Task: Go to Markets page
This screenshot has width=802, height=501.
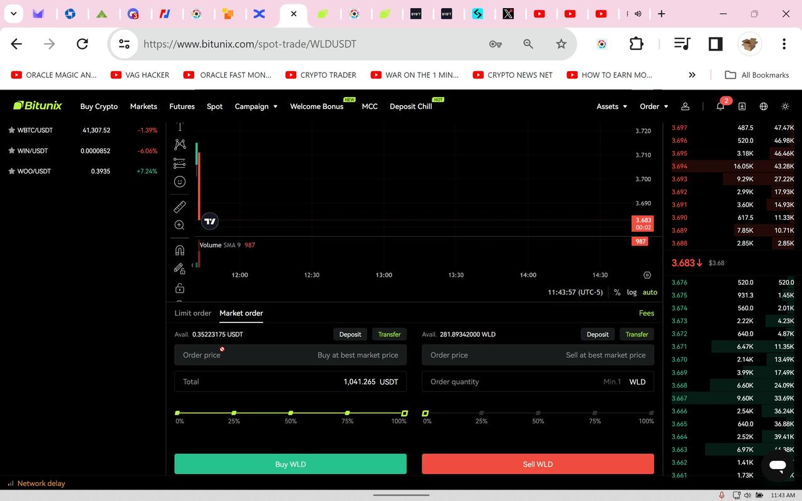Action: point(143,106)
